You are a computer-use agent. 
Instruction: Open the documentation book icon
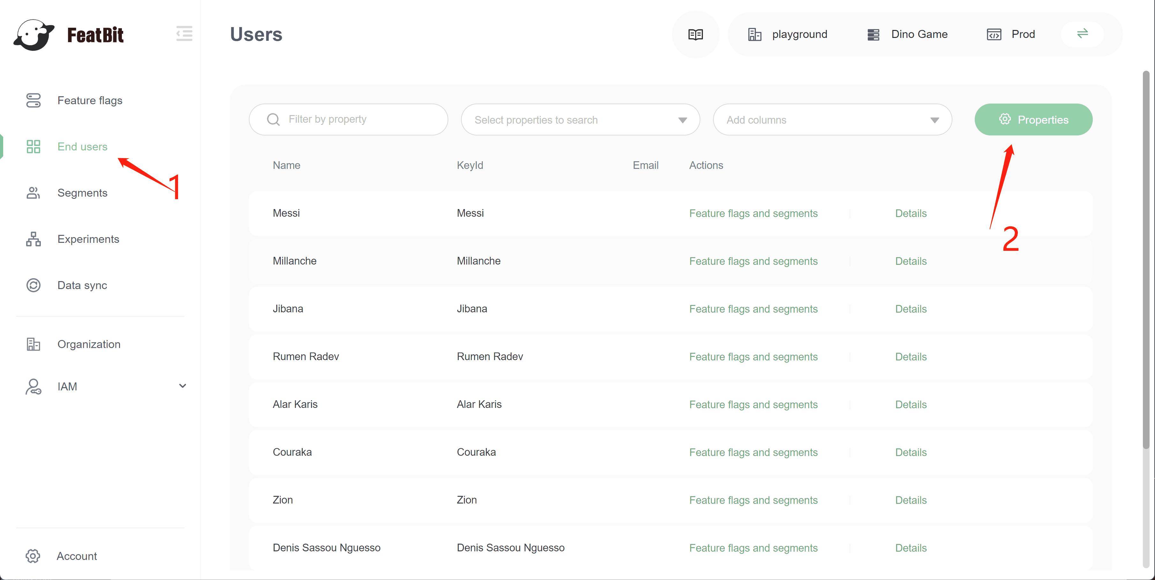[x=696, y=34]
